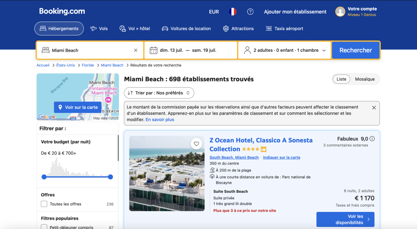Viewport: 417px width, 229px height.
Task: Click the sort arrows icon in Trier par
Action: [x=130, y=93]
